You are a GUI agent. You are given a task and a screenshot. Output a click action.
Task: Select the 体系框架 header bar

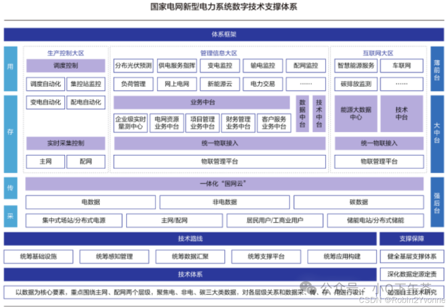click(x=224, y=35)
